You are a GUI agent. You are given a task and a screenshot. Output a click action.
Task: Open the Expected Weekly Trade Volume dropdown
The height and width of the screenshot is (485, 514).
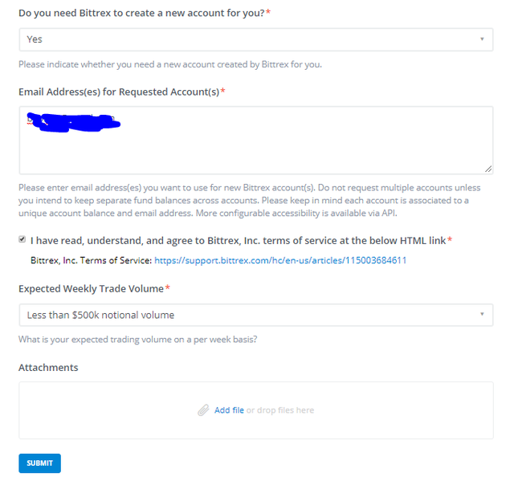click(x=256, y=315)
